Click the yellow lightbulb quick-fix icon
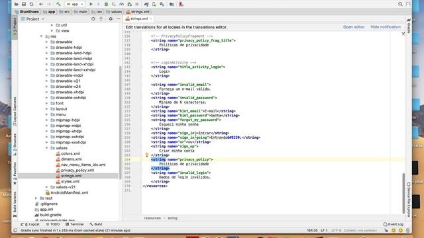 point(147,155)
